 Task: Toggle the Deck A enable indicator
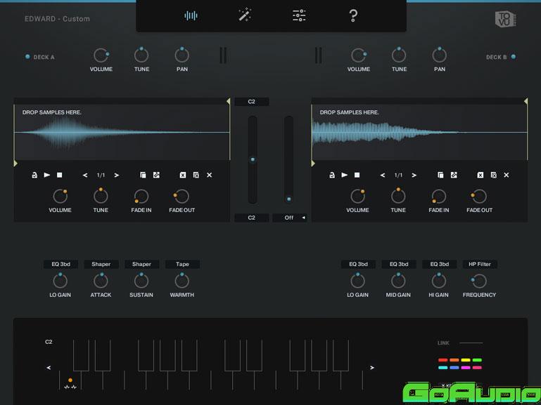click(27, 57)
